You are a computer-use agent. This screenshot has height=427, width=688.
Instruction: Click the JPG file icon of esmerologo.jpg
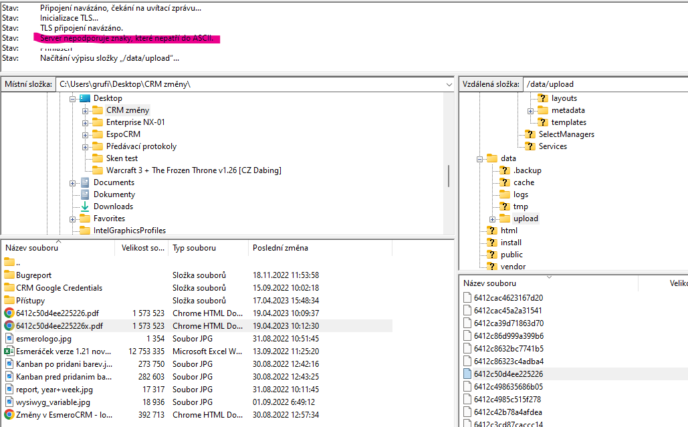pyautogui.click(x=9, y=338)
